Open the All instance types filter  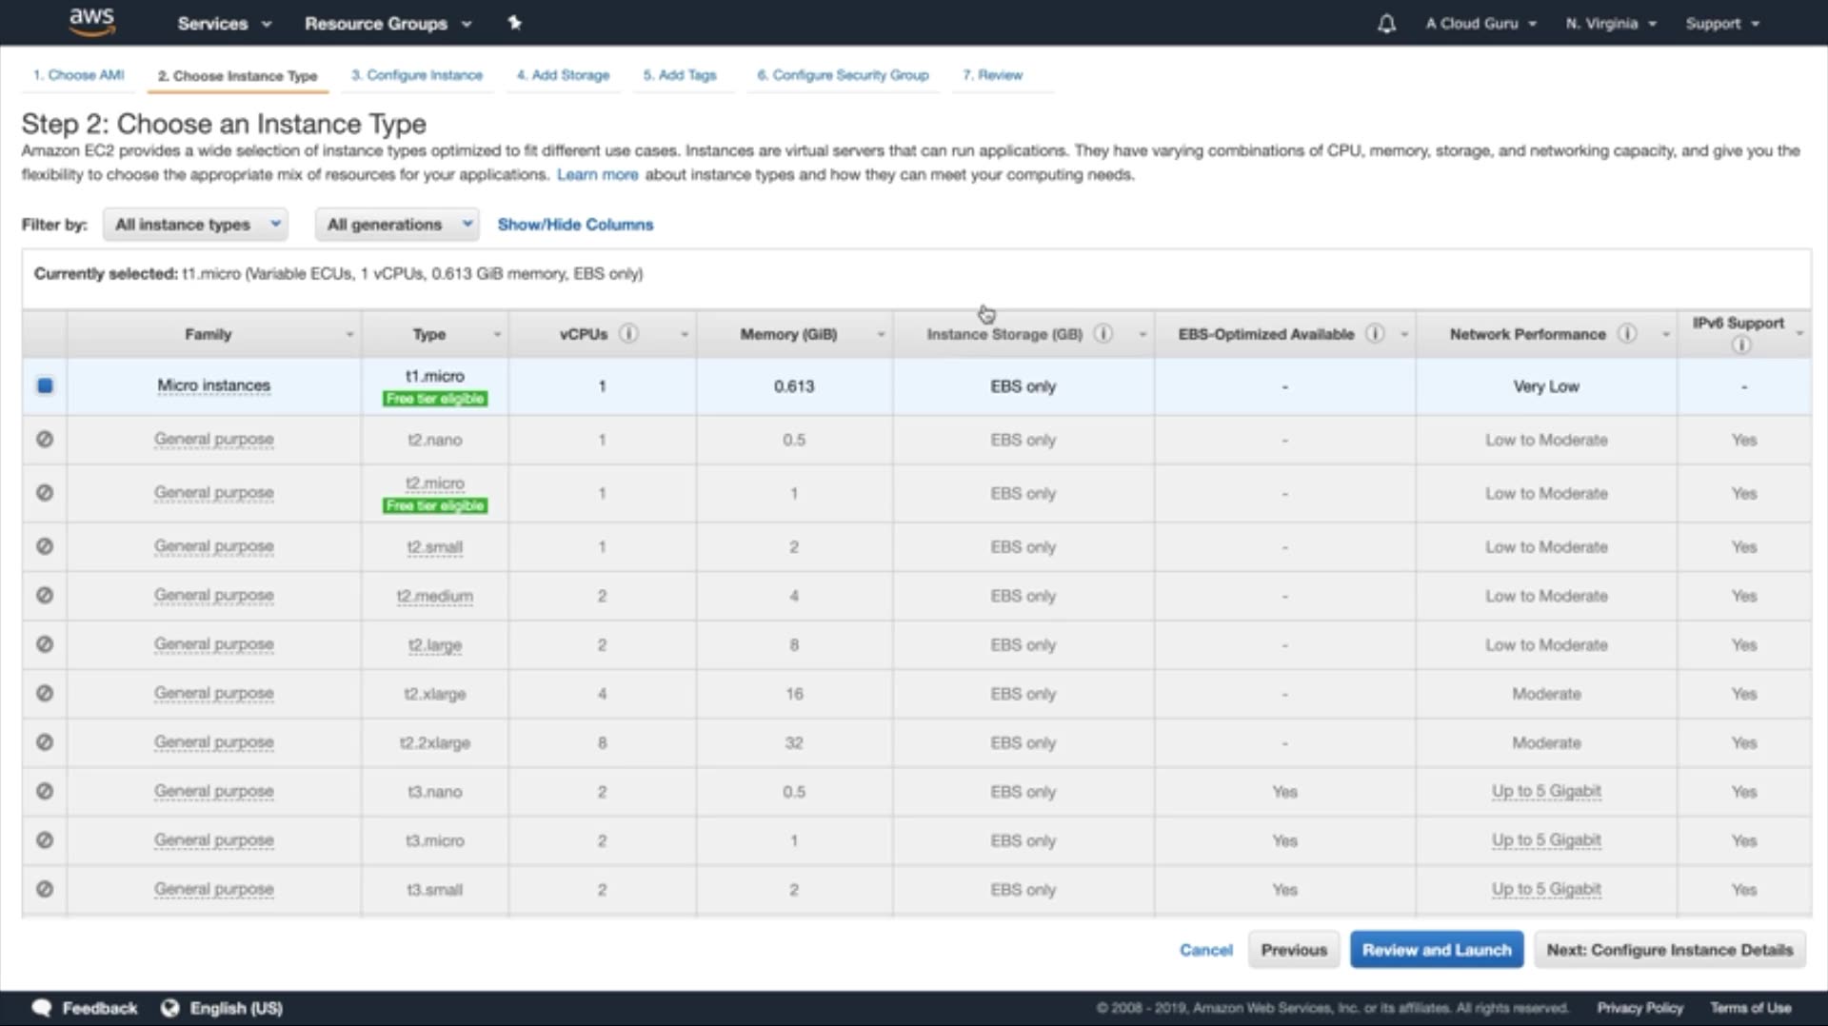pyautogui.click(x=196, y=225)
